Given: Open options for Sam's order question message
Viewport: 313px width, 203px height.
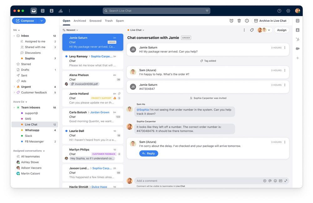Looking at the screenshot, I should (x=285, y=70).
